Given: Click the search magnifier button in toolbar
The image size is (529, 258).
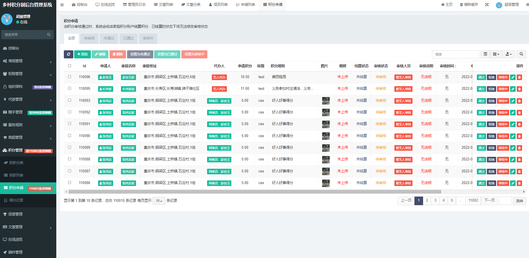Looking at the screenshot, I should point(521,54).
